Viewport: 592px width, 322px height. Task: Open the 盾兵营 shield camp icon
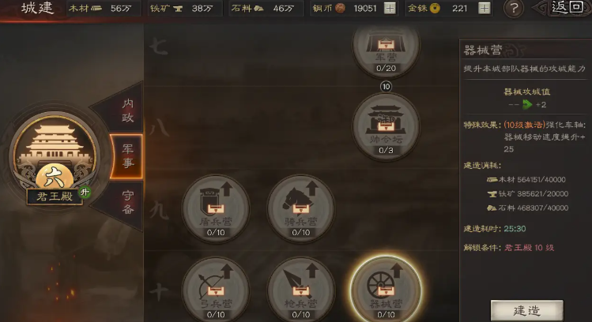tap(216, 208)
